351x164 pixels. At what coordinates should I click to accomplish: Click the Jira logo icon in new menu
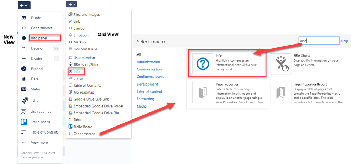coord(24,101)
